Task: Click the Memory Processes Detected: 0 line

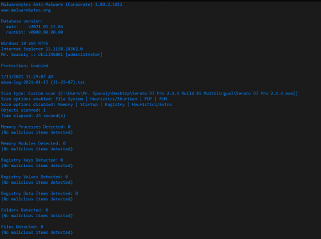Action: [36, 127]
